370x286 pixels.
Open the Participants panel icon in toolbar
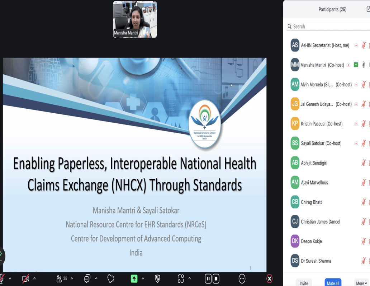click(59, 278)
